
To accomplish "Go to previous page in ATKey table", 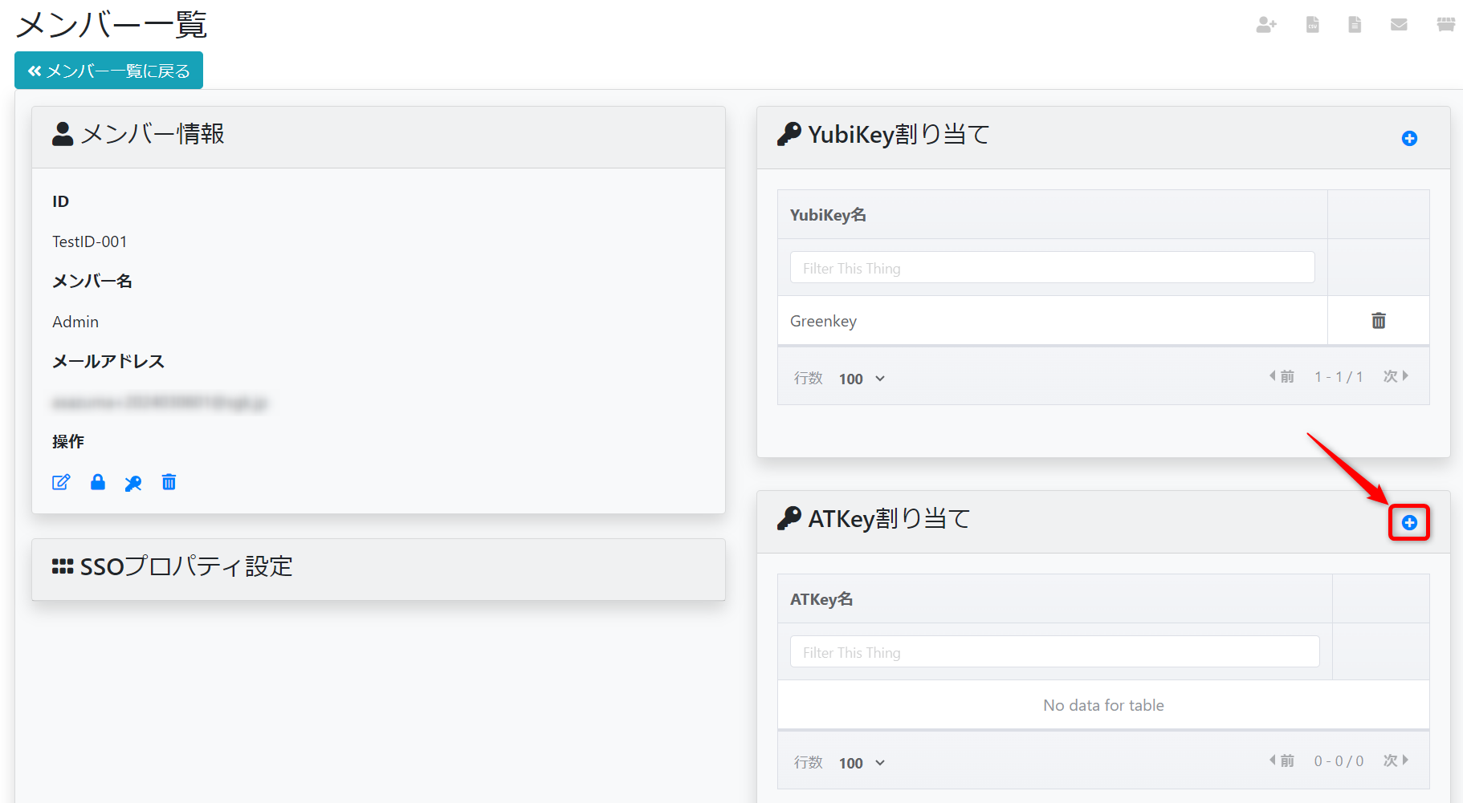I will click(x=1282, y=760).
